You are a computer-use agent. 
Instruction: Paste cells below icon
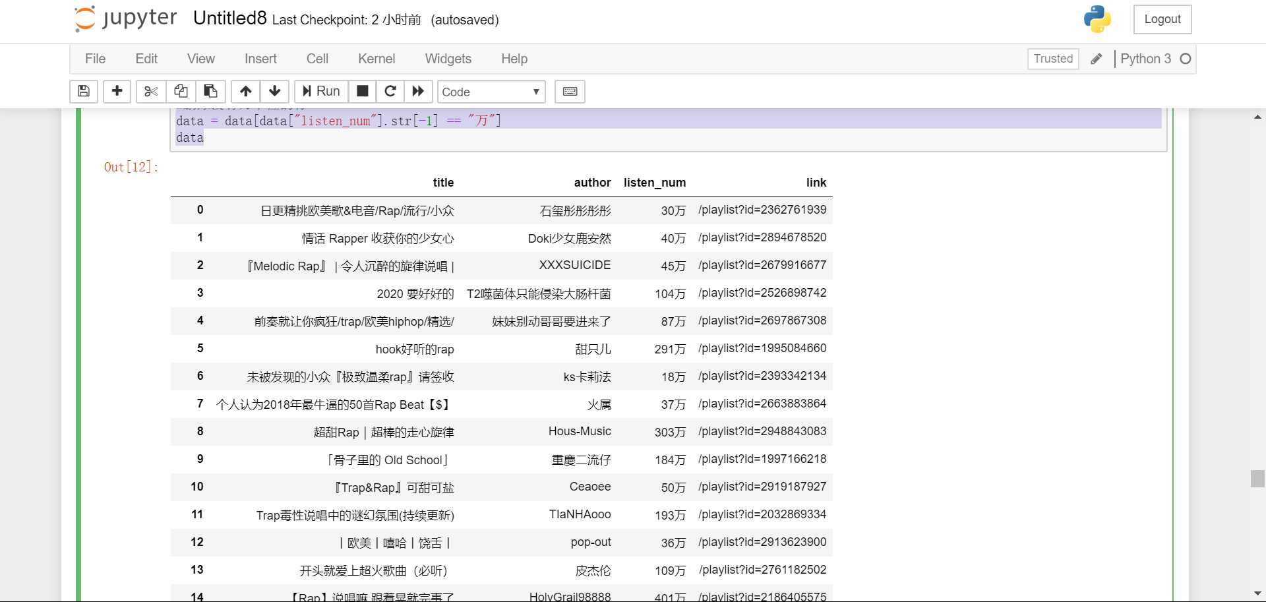click(x=210, y=91)
